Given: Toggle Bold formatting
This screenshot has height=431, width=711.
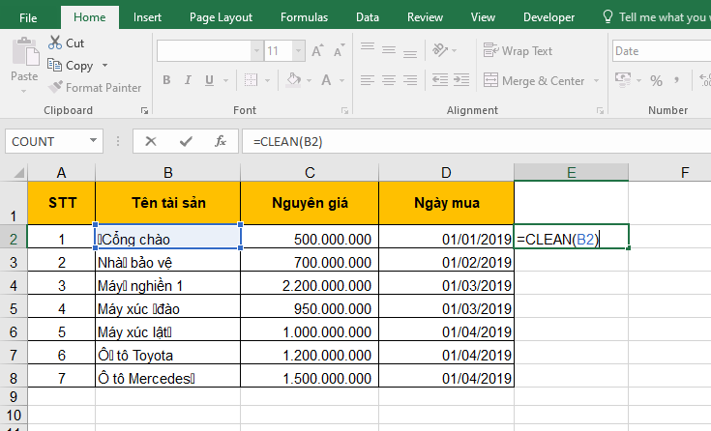Looking at the screenshot, I should tap(166, 81).
